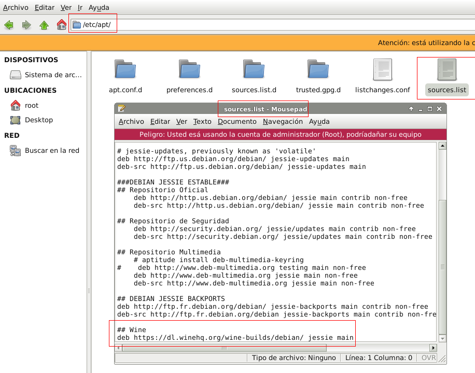Go to parent folder with up arrow
Viewport: 475px width, 373px height.
pos(44,24)
